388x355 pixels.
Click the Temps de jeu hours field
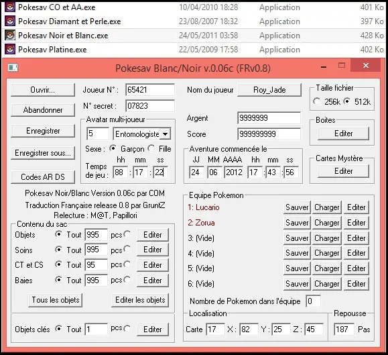(120, 172)
